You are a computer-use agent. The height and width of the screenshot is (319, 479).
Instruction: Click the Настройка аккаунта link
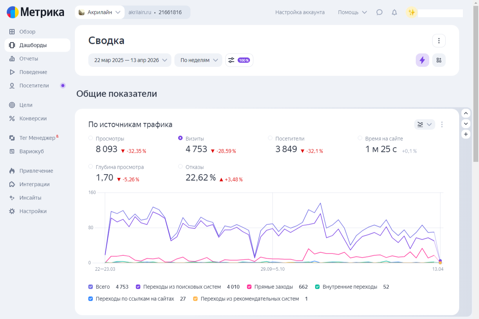pyautogui.click(x=300, y=12)
